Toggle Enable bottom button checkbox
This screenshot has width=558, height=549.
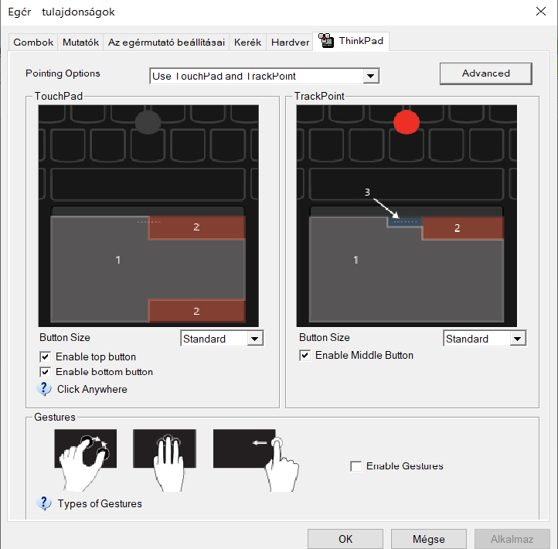click(45, 372)
